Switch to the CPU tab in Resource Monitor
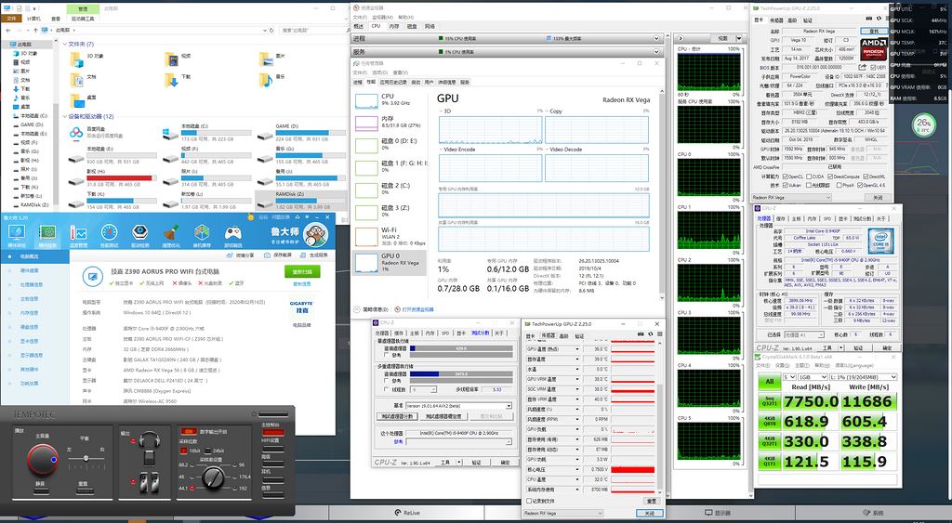This screenshot has height=523, width=952. [376, 26]
